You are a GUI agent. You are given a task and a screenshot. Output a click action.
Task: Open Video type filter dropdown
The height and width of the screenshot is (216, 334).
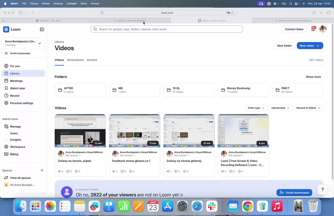(x=256, y=108)
